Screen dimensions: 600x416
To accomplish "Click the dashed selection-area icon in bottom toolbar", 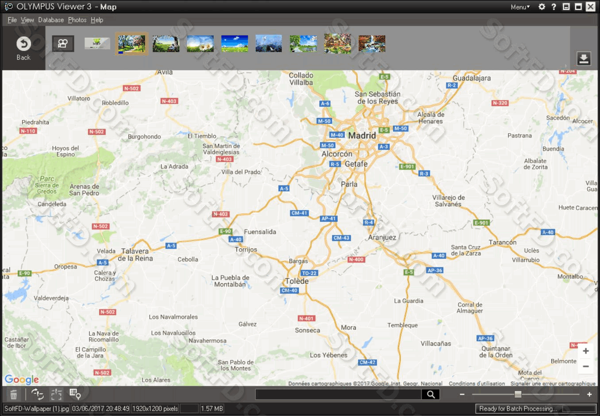I will pos(56,394).
